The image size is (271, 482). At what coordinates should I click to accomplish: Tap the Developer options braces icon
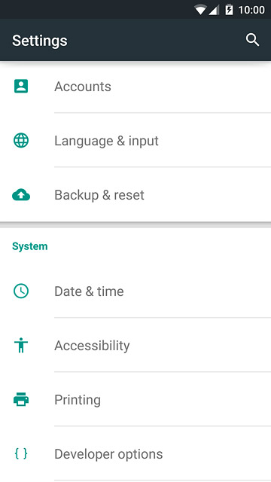click(x=21, y=453)
